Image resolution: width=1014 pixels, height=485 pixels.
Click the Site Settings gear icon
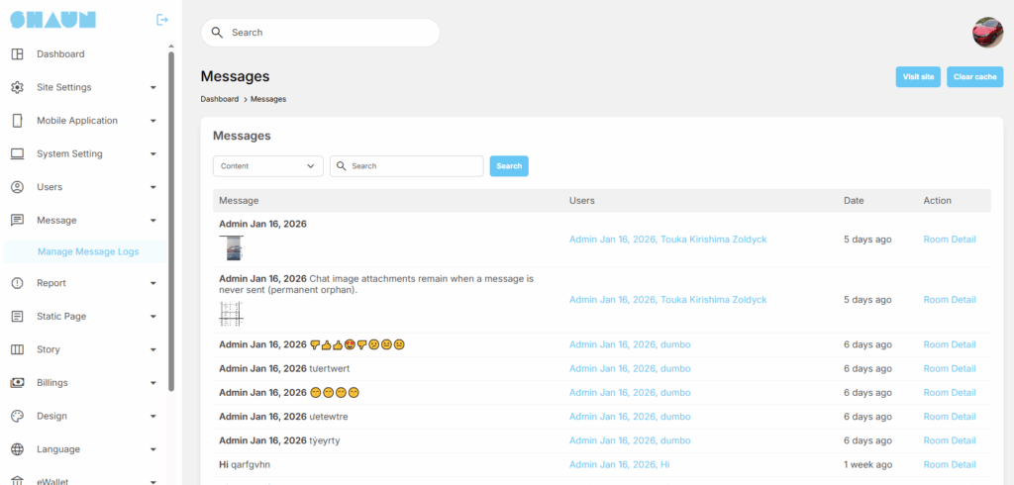pyautogui.click(x=17, y=87)
